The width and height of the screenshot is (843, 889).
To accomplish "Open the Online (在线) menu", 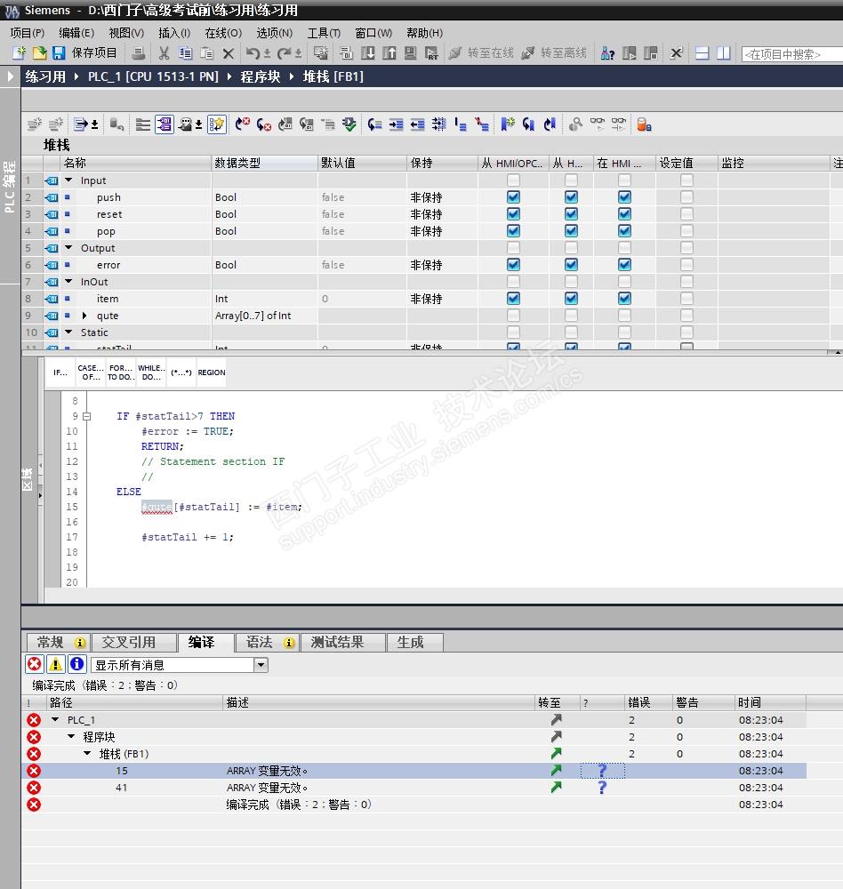I will pyautogui.click(x=222, y=33).
